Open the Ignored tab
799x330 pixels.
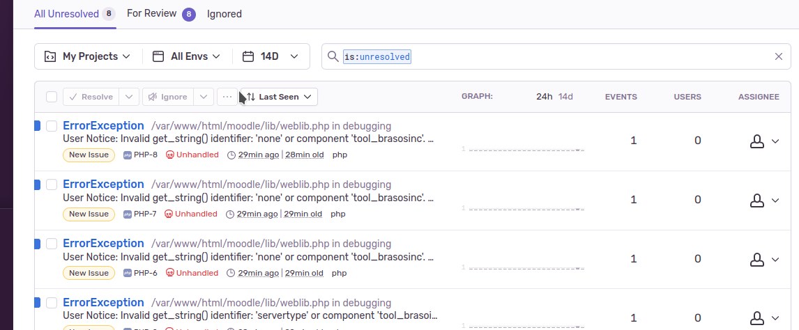pos(225,14)
